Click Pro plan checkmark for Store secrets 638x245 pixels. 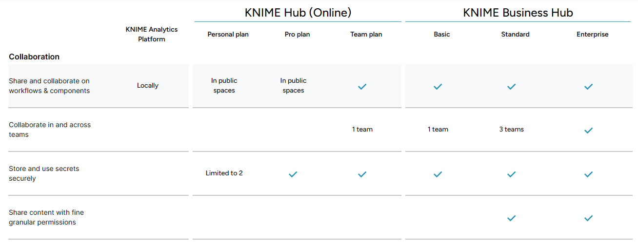click(293, 174)
